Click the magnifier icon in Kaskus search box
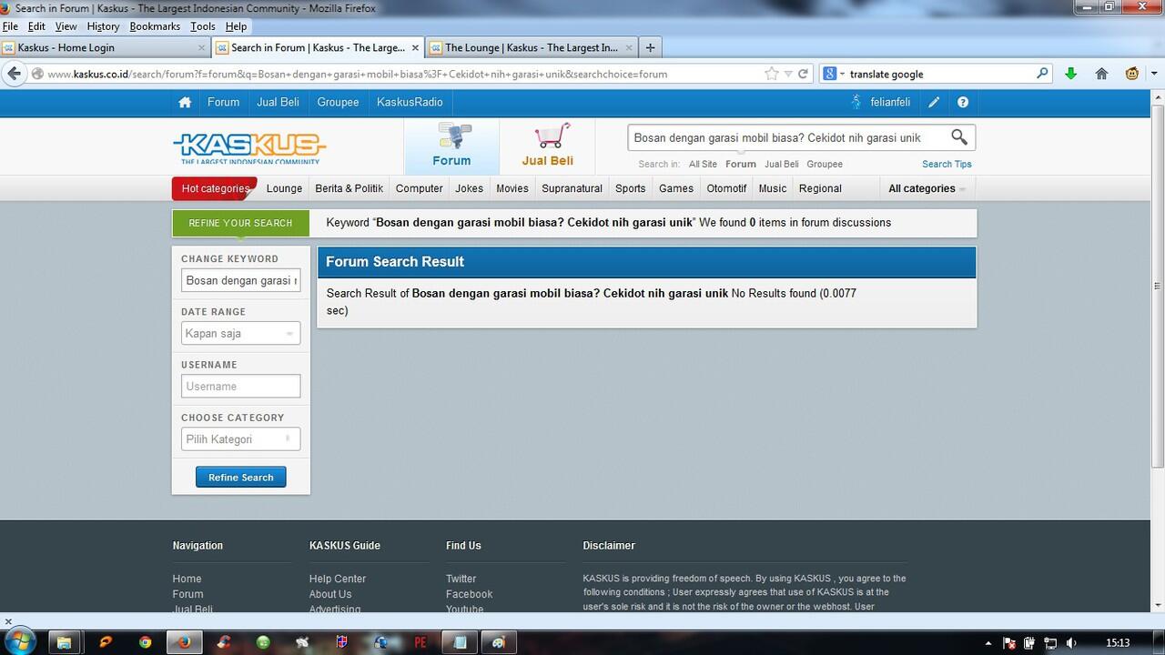 point(958,137)
